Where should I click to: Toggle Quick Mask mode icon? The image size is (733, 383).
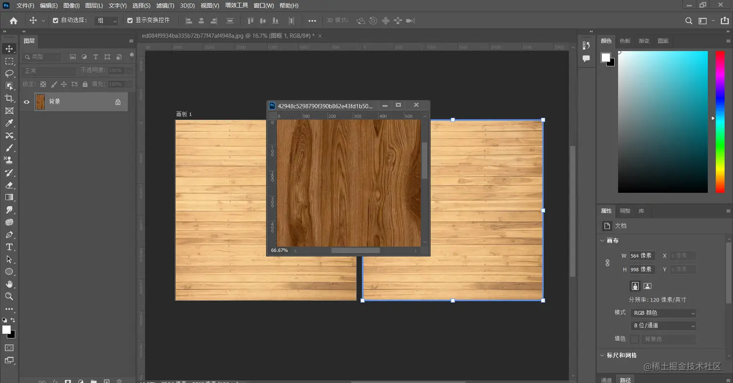[x=9, y=348]
